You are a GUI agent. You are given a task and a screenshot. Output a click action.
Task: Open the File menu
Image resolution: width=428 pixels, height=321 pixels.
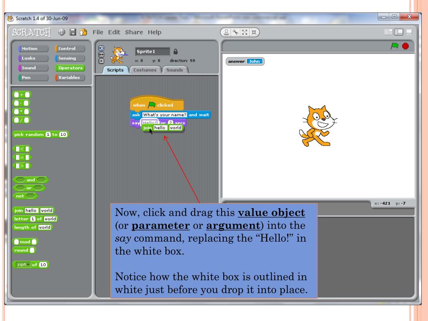pyautogui.click(x=98, y=32)
